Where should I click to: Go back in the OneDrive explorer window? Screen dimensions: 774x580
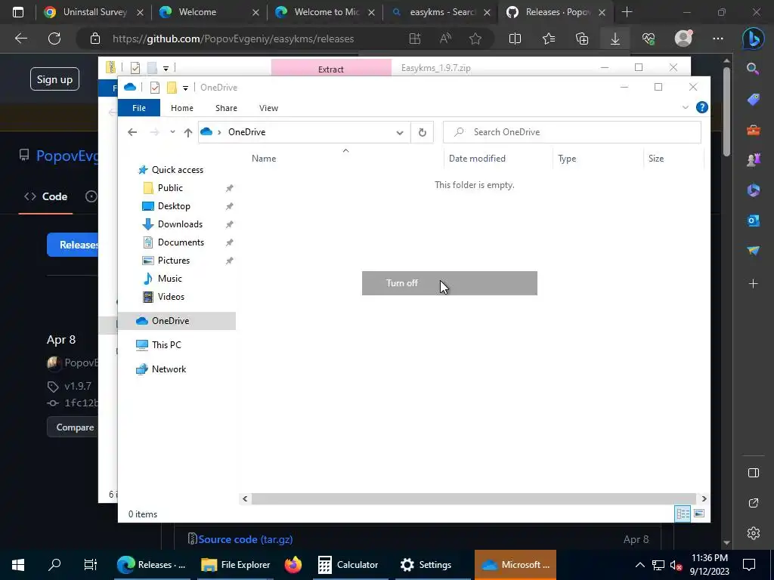click(132, 132)
